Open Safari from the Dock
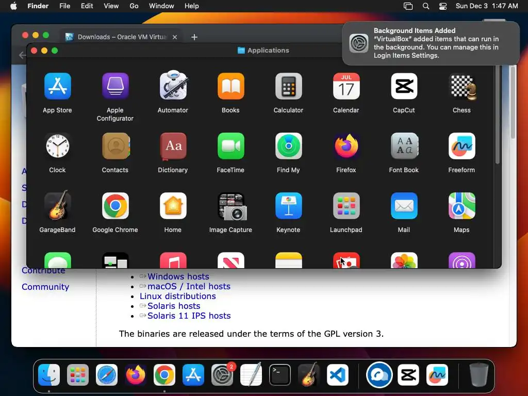Viewport: 528px width, 396px height. pyautogui.click(x=107, y=375)
